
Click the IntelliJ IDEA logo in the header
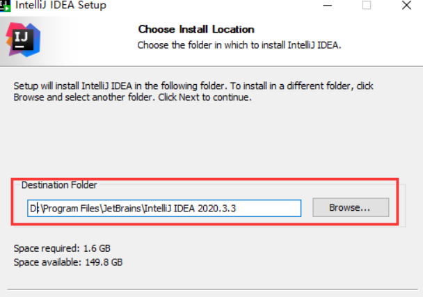click(x=23, y=40)
